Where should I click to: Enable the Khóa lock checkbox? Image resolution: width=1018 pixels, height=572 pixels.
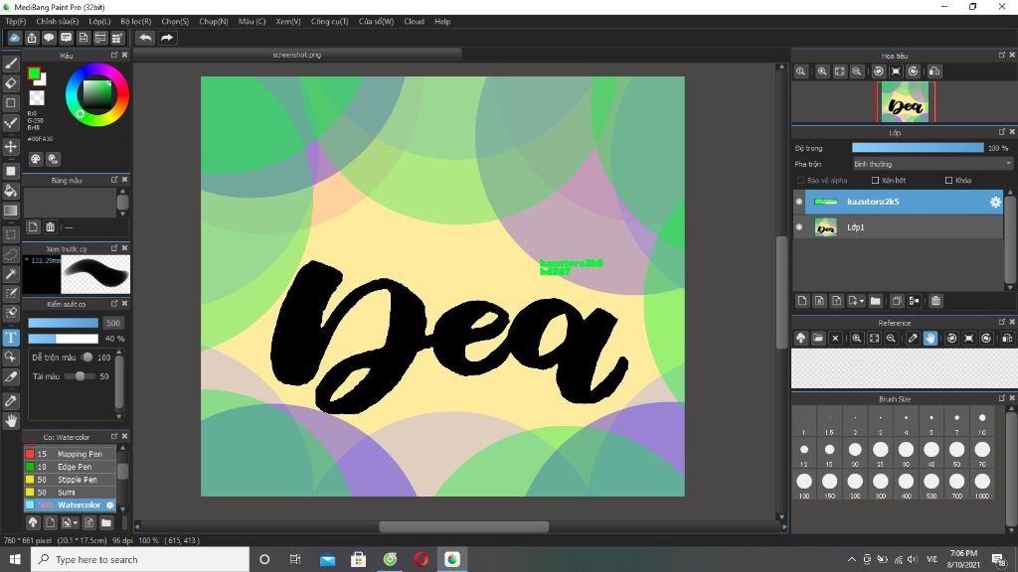[x=949, y=181]
